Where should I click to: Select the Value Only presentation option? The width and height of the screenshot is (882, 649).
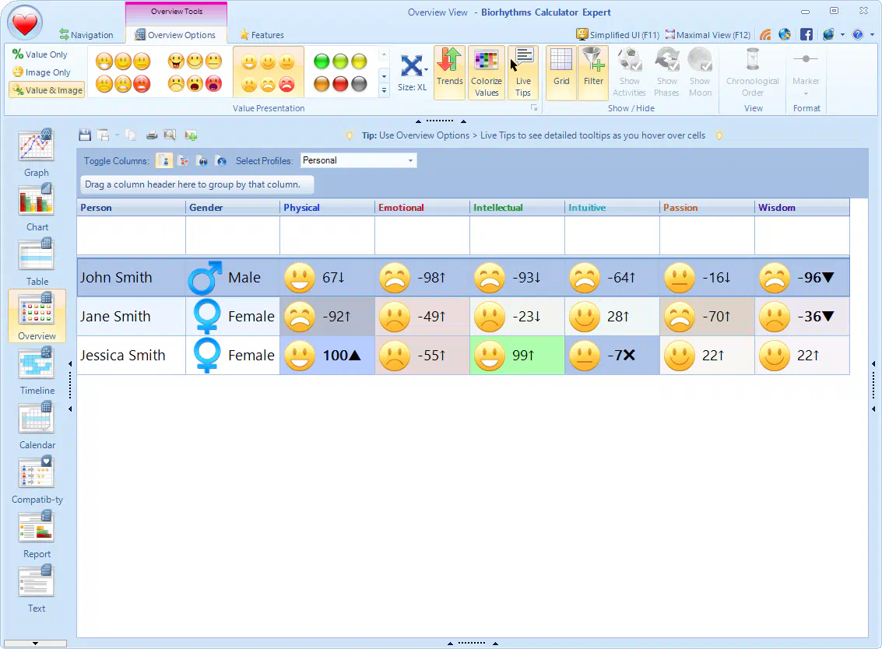(x=40, y=54)
